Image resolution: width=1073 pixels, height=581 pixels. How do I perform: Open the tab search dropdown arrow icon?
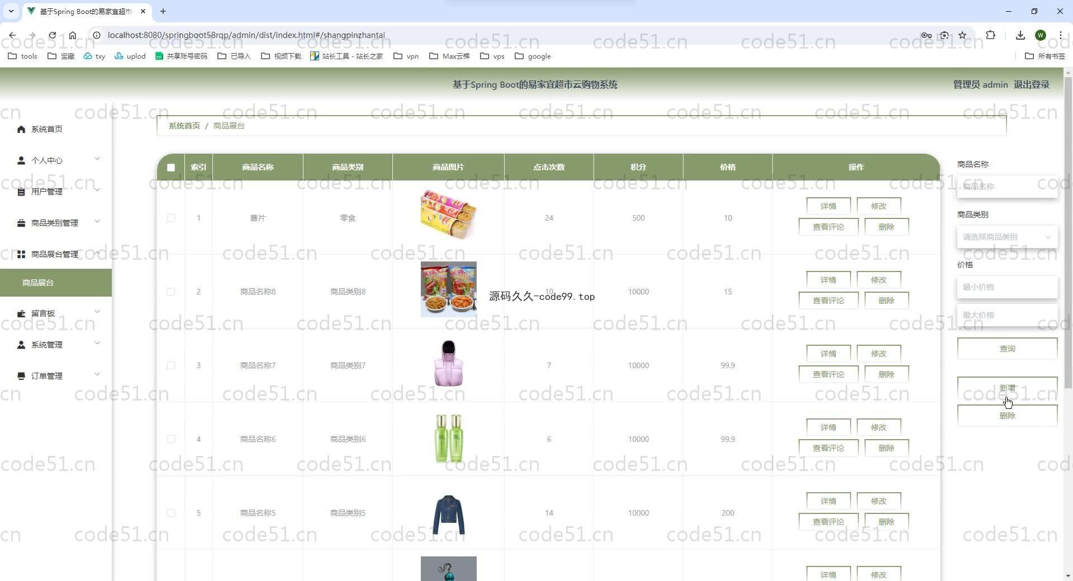[11, 11]
